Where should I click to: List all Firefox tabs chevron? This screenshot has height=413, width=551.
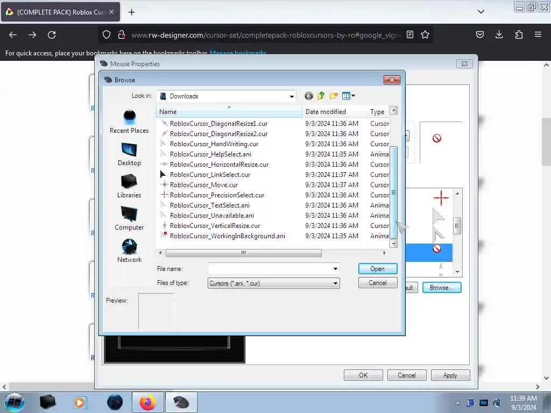[481, 12]
